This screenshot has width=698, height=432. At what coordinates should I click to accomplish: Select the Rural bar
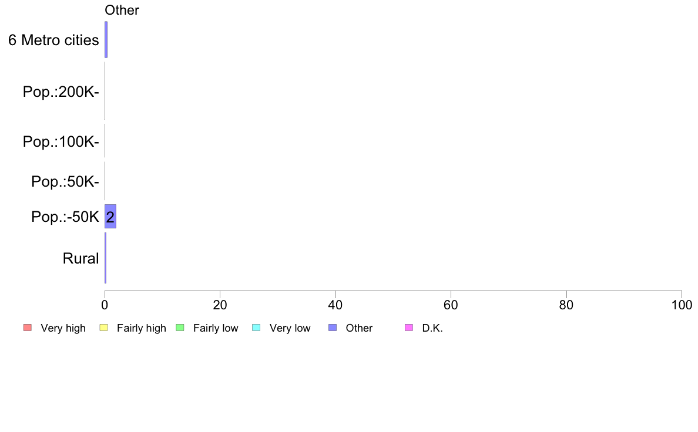coord(106,258)
